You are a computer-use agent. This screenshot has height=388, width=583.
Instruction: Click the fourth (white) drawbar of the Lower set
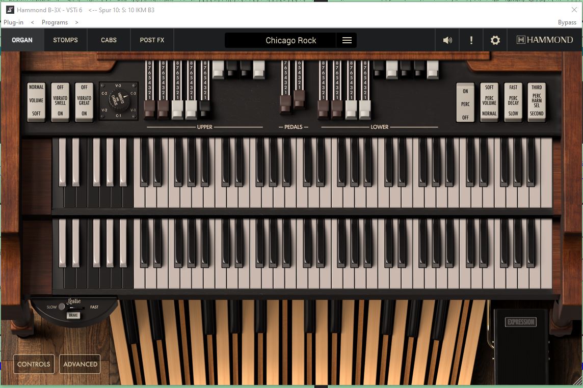(x=365, y=109)
